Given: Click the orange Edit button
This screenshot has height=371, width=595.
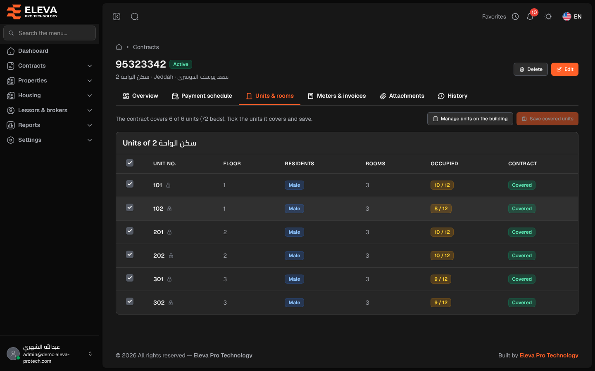Looking at the screenshot, I should (x=564, y=69).
